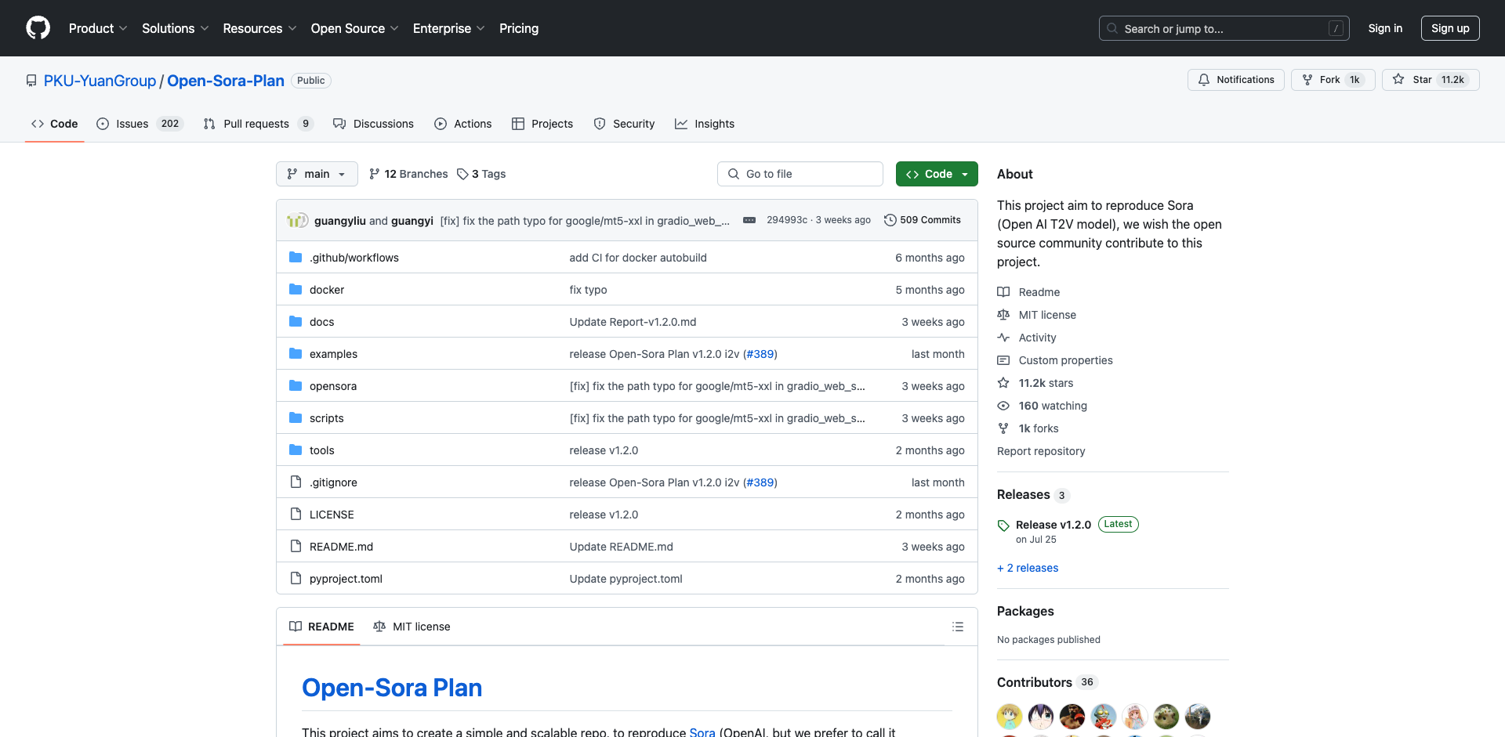Open the scripts folder
The width and height of the screenshot is (1505, 737).
click(326, 418)
